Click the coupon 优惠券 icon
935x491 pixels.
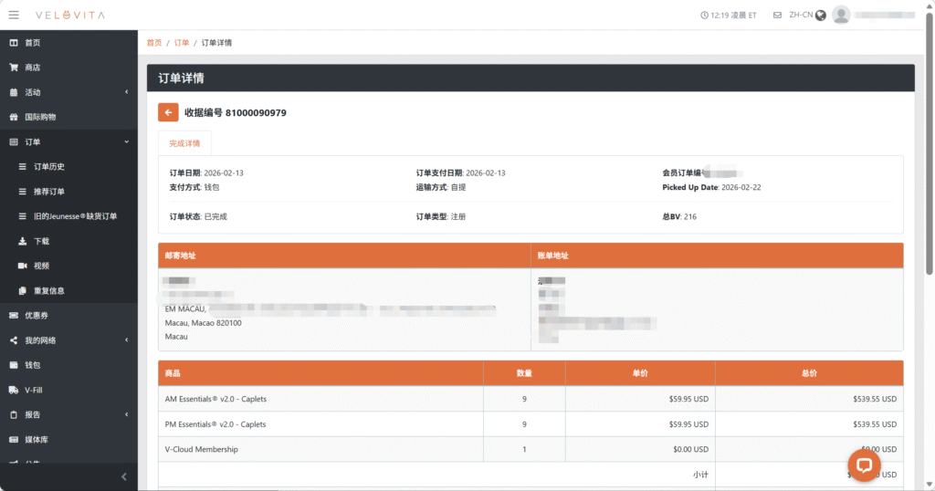(14, 315)
